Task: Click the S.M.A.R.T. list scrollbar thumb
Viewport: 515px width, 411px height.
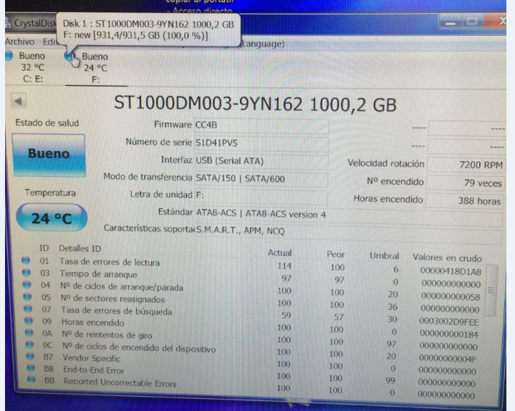Action: (491, 290)
